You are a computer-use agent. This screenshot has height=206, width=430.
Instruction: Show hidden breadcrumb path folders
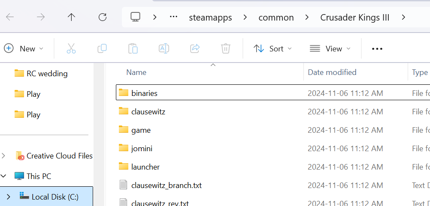click(173, 17)
